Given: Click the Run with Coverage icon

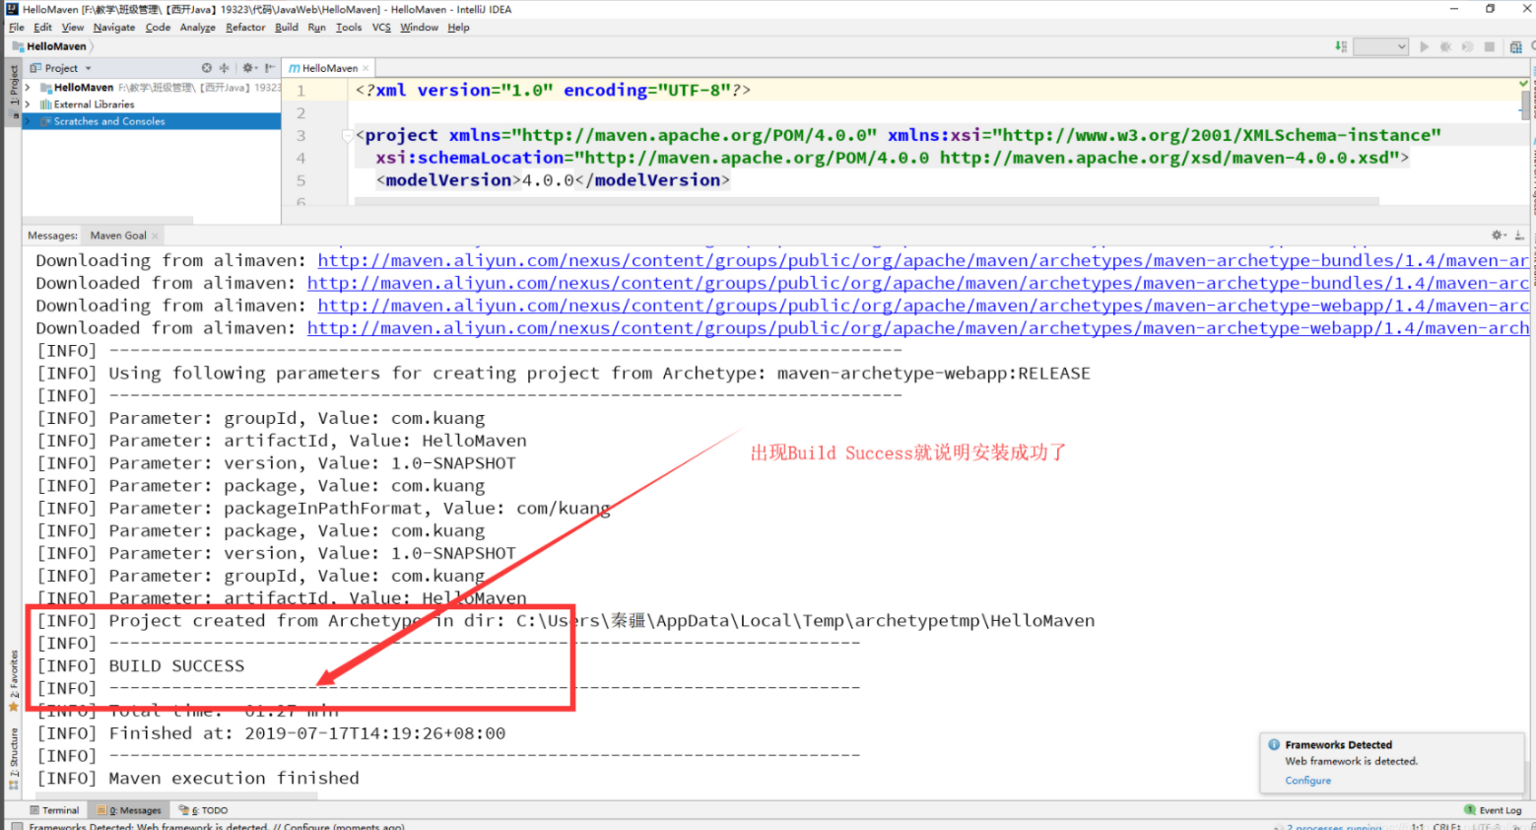Looking at the screenshot, I should 1468,46.
